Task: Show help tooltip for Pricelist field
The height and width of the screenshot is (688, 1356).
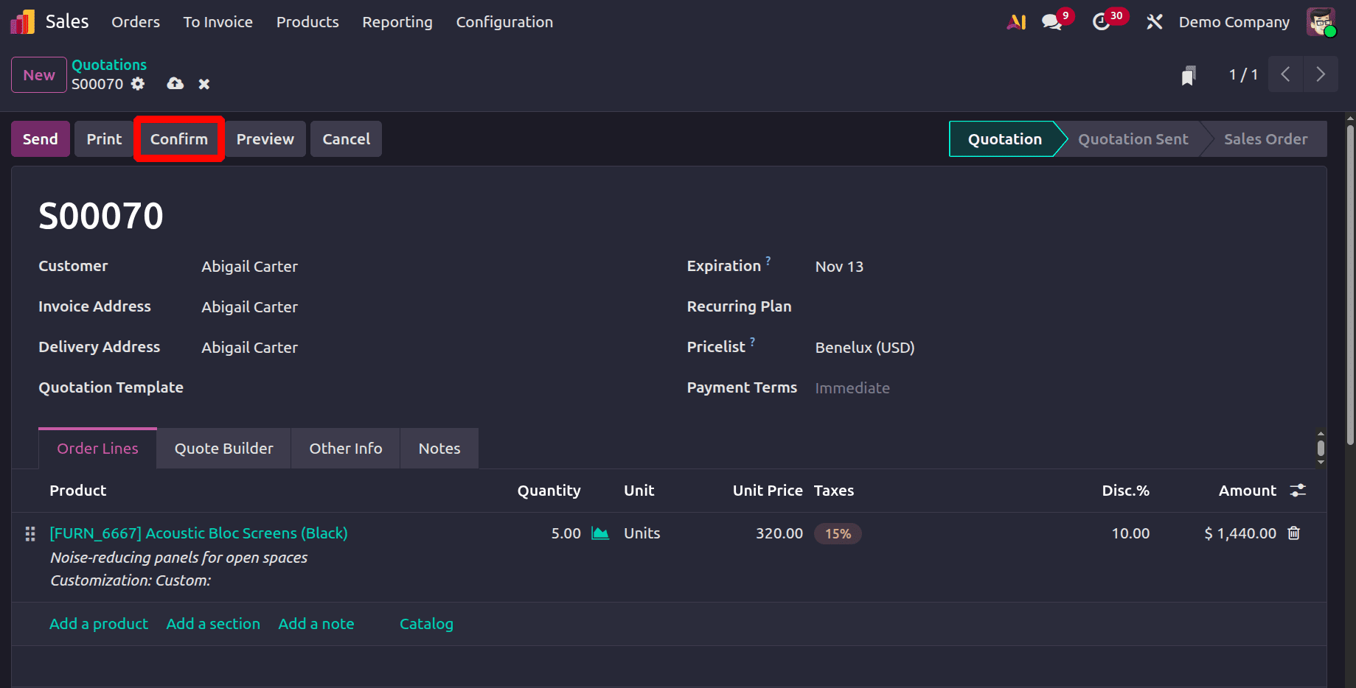Action: (753, 342)
